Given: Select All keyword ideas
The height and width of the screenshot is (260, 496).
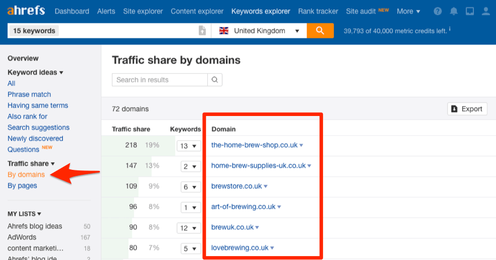Looking at the screenshot, I should point(12,84).
